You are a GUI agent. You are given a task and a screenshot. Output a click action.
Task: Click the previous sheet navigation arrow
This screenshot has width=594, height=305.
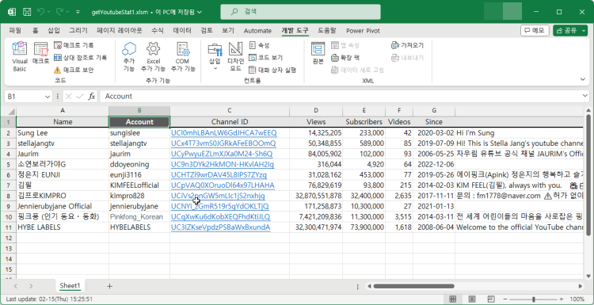tap(16, 286)
